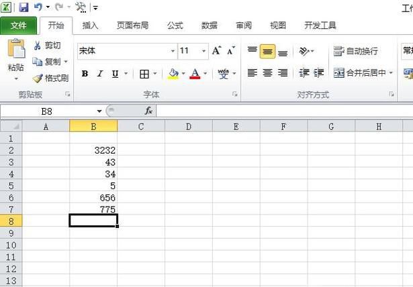The image size is (413, 287).
Task: Click inside the formula bar input
Action: pyautogui.click(x=285, y=111)
